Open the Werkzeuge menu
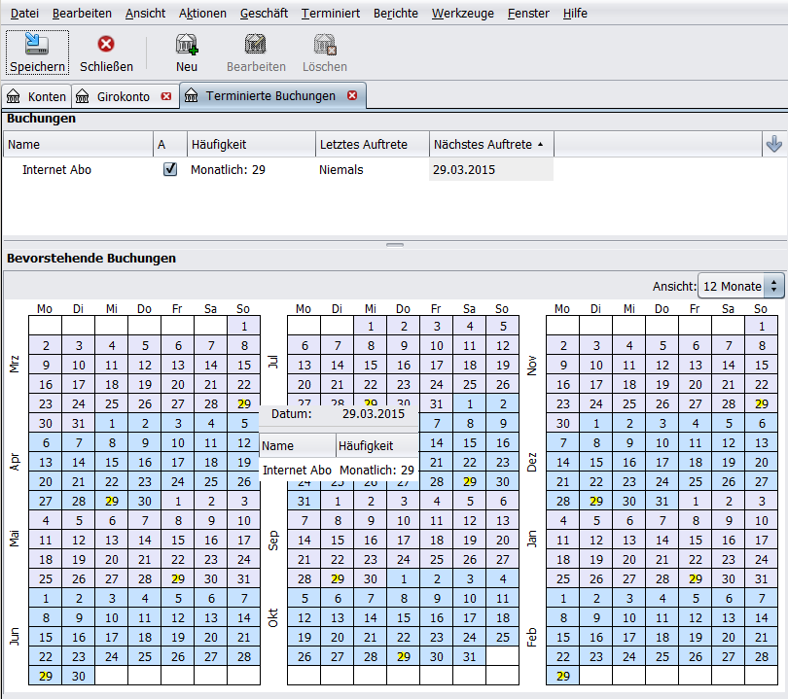Viewport: 788px width, 699px height. coord(462,13)
